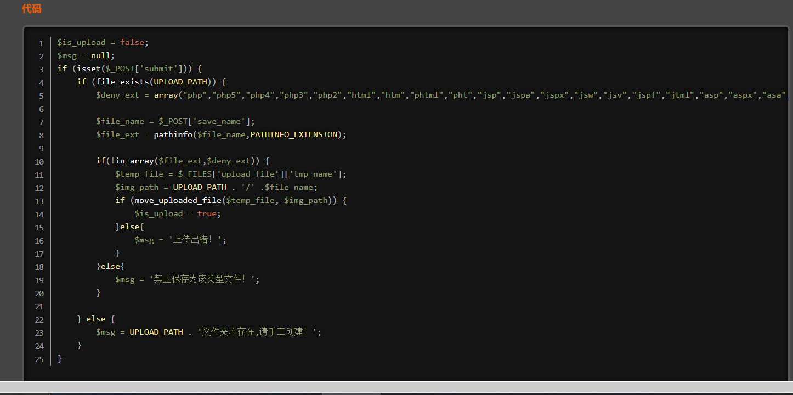The image size is (793, 395).
Task: Click the '禁止保存为该类型文件！' message string
Action: 202,279
